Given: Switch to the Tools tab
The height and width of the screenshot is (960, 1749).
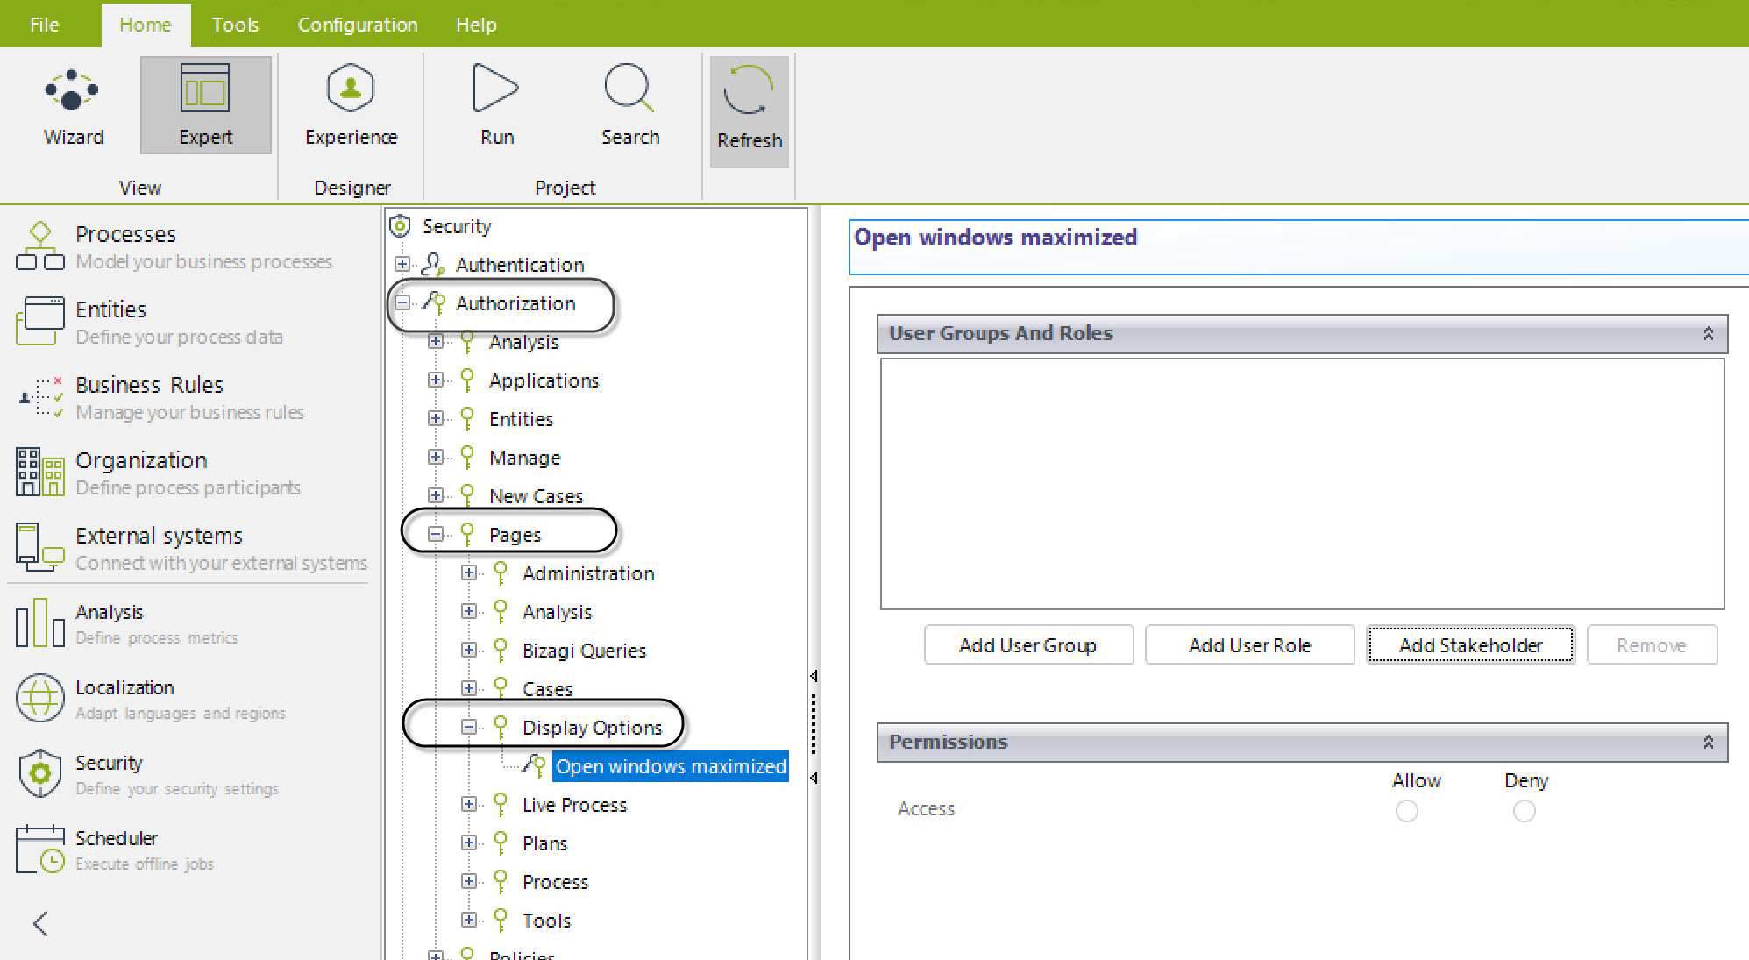Looking at the screenshot, I should 235,25.
